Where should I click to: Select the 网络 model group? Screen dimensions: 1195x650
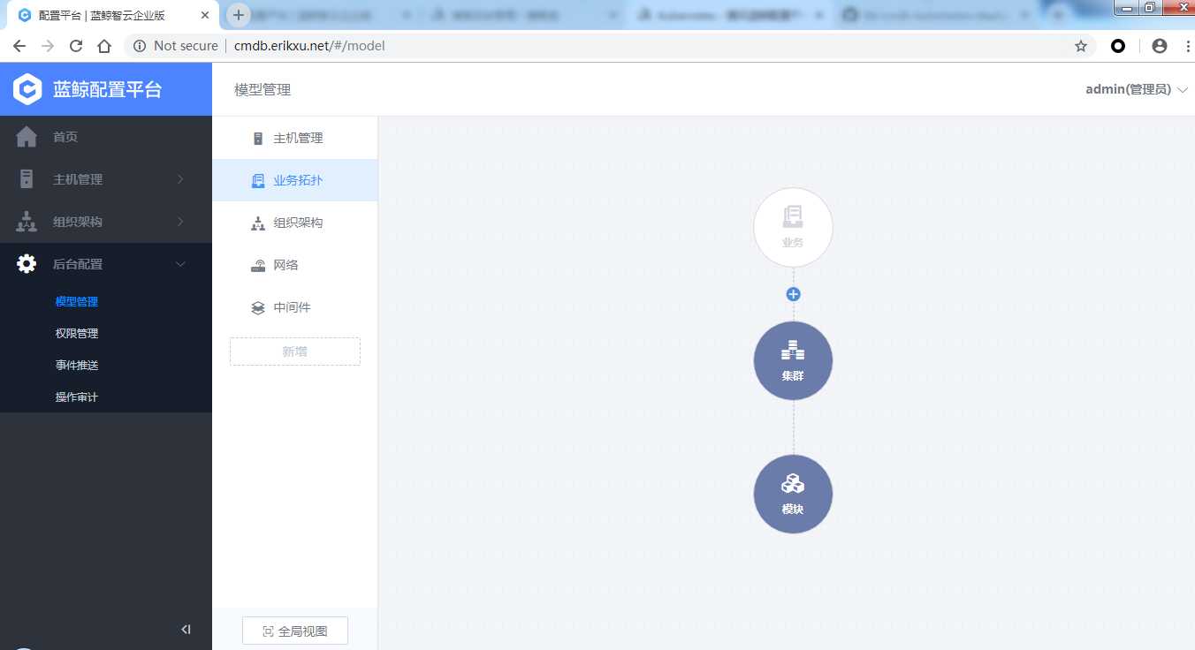pyautogui.click(x=294, y=265)
